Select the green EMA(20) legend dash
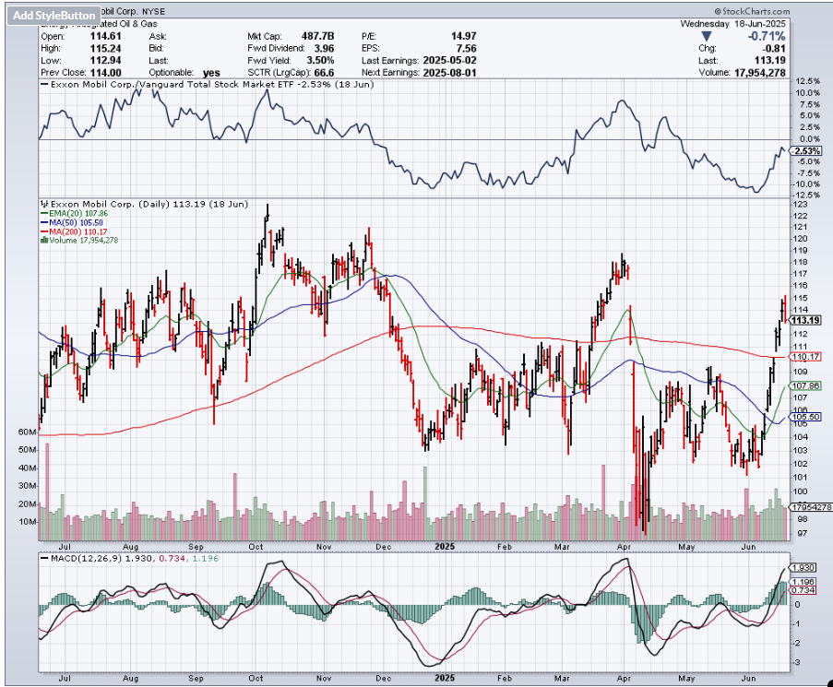Screen dimensions: 833x687 (44, 213)
